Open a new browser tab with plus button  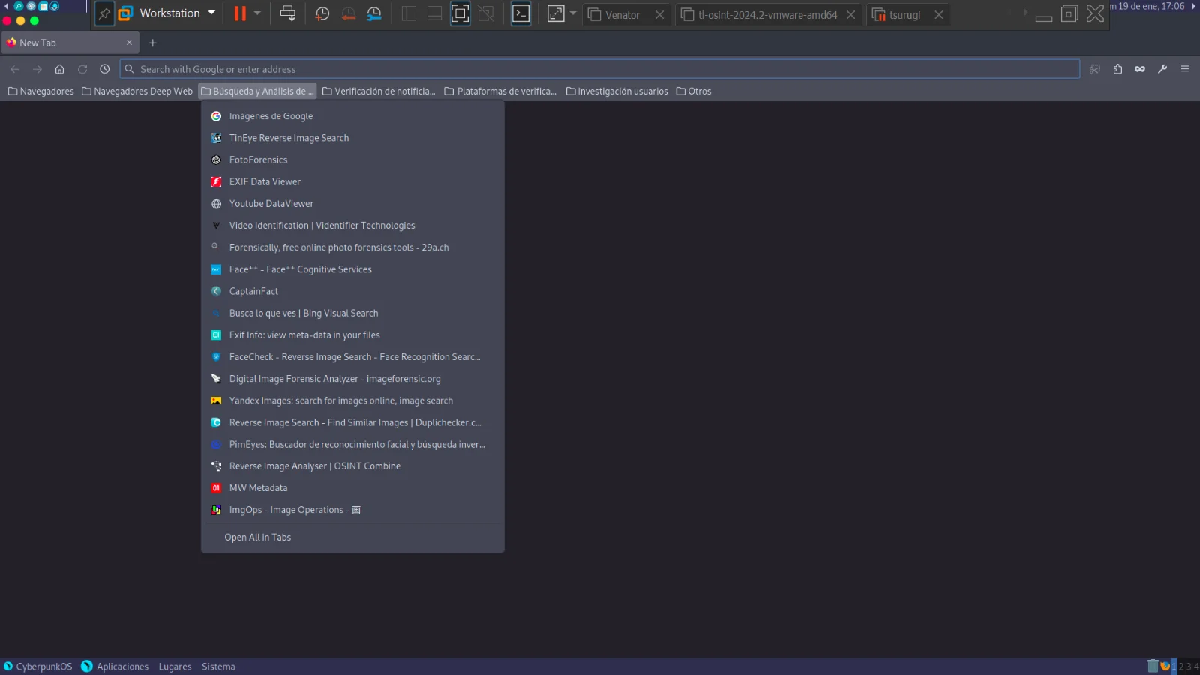click(153, 43)
